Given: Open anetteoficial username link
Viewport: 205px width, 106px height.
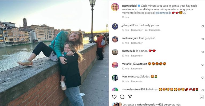Looking at the screenshot, I should tap(129, 6).
